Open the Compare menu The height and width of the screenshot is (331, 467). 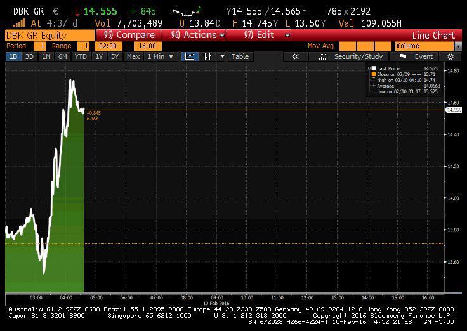[x=129, y=35]
